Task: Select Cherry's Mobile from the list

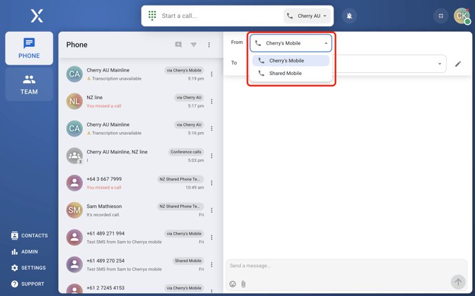Action: (x=291, y=61)
